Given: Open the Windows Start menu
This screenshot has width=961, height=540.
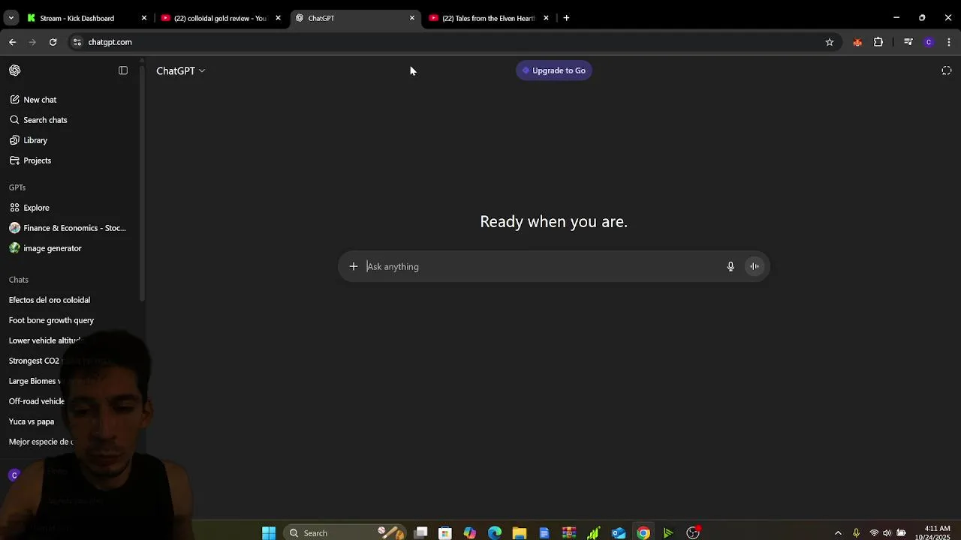Looking at the screenshot, I should [269, 533].
